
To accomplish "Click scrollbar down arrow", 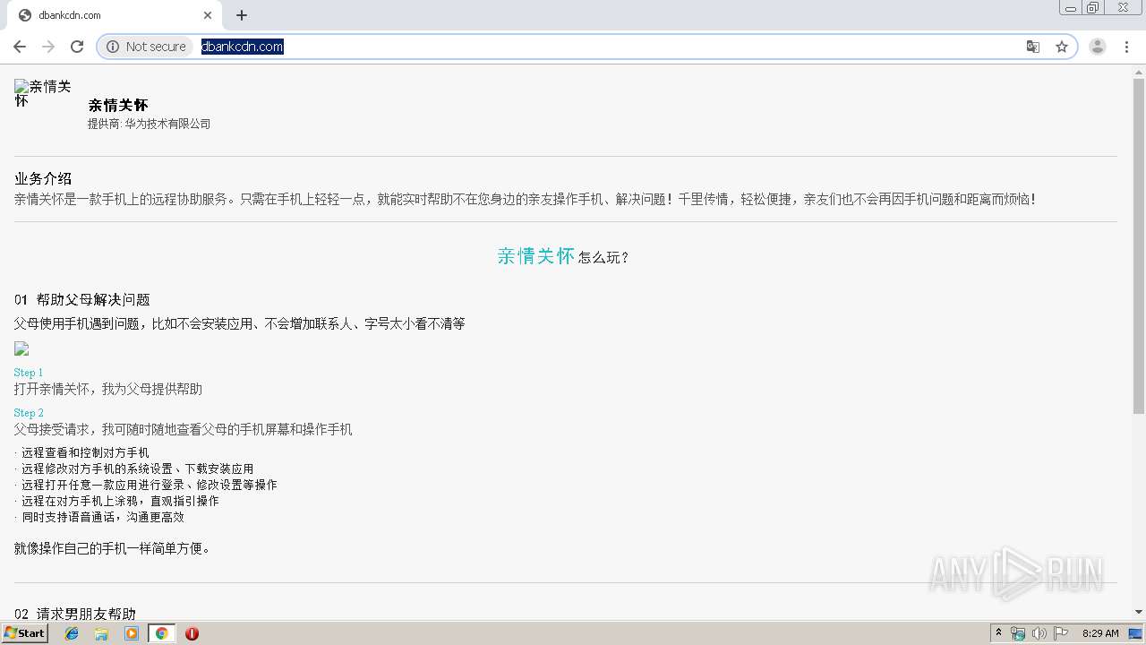I will 1139,612.
